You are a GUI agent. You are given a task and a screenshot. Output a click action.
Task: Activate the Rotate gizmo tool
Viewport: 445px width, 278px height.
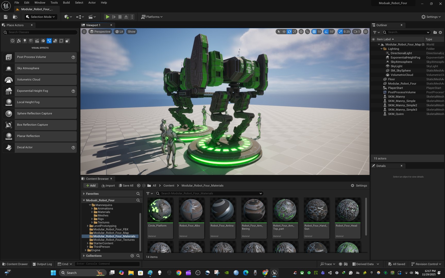coord(289,32)
